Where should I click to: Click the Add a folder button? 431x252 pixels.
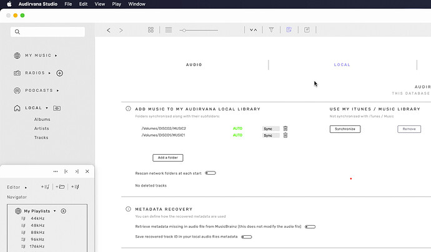point(167,158)
